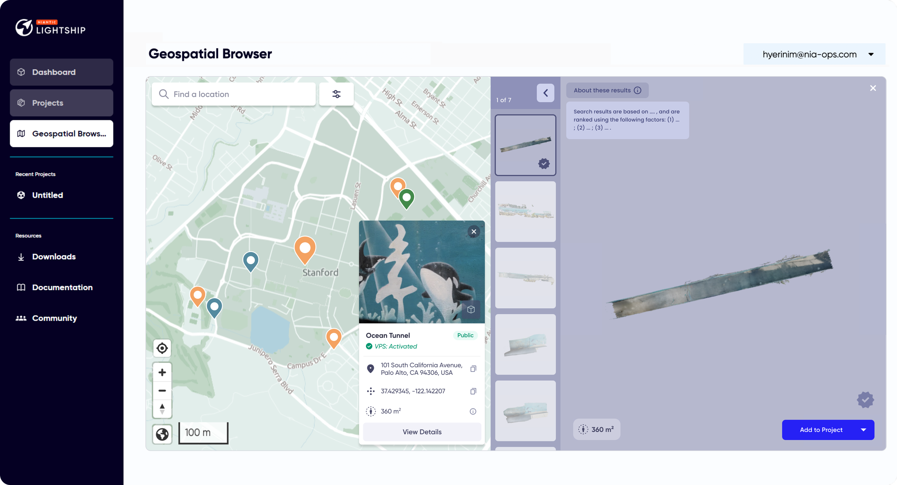Screen dimensions: 897x485
Task: Reset map orientation with compass arrow
Action: (162, 409)
